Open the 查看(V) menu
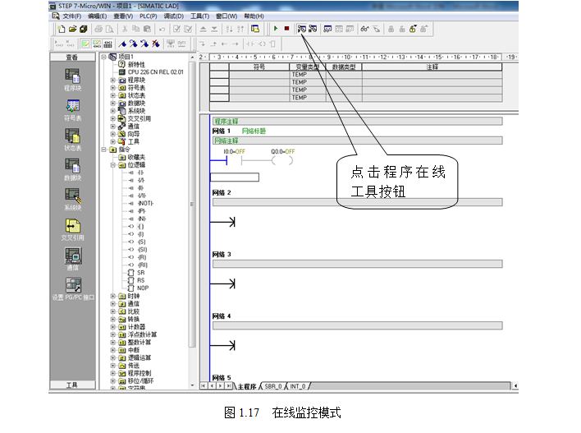The width and height of the screenshot is (581, 433). pos(123,16)
